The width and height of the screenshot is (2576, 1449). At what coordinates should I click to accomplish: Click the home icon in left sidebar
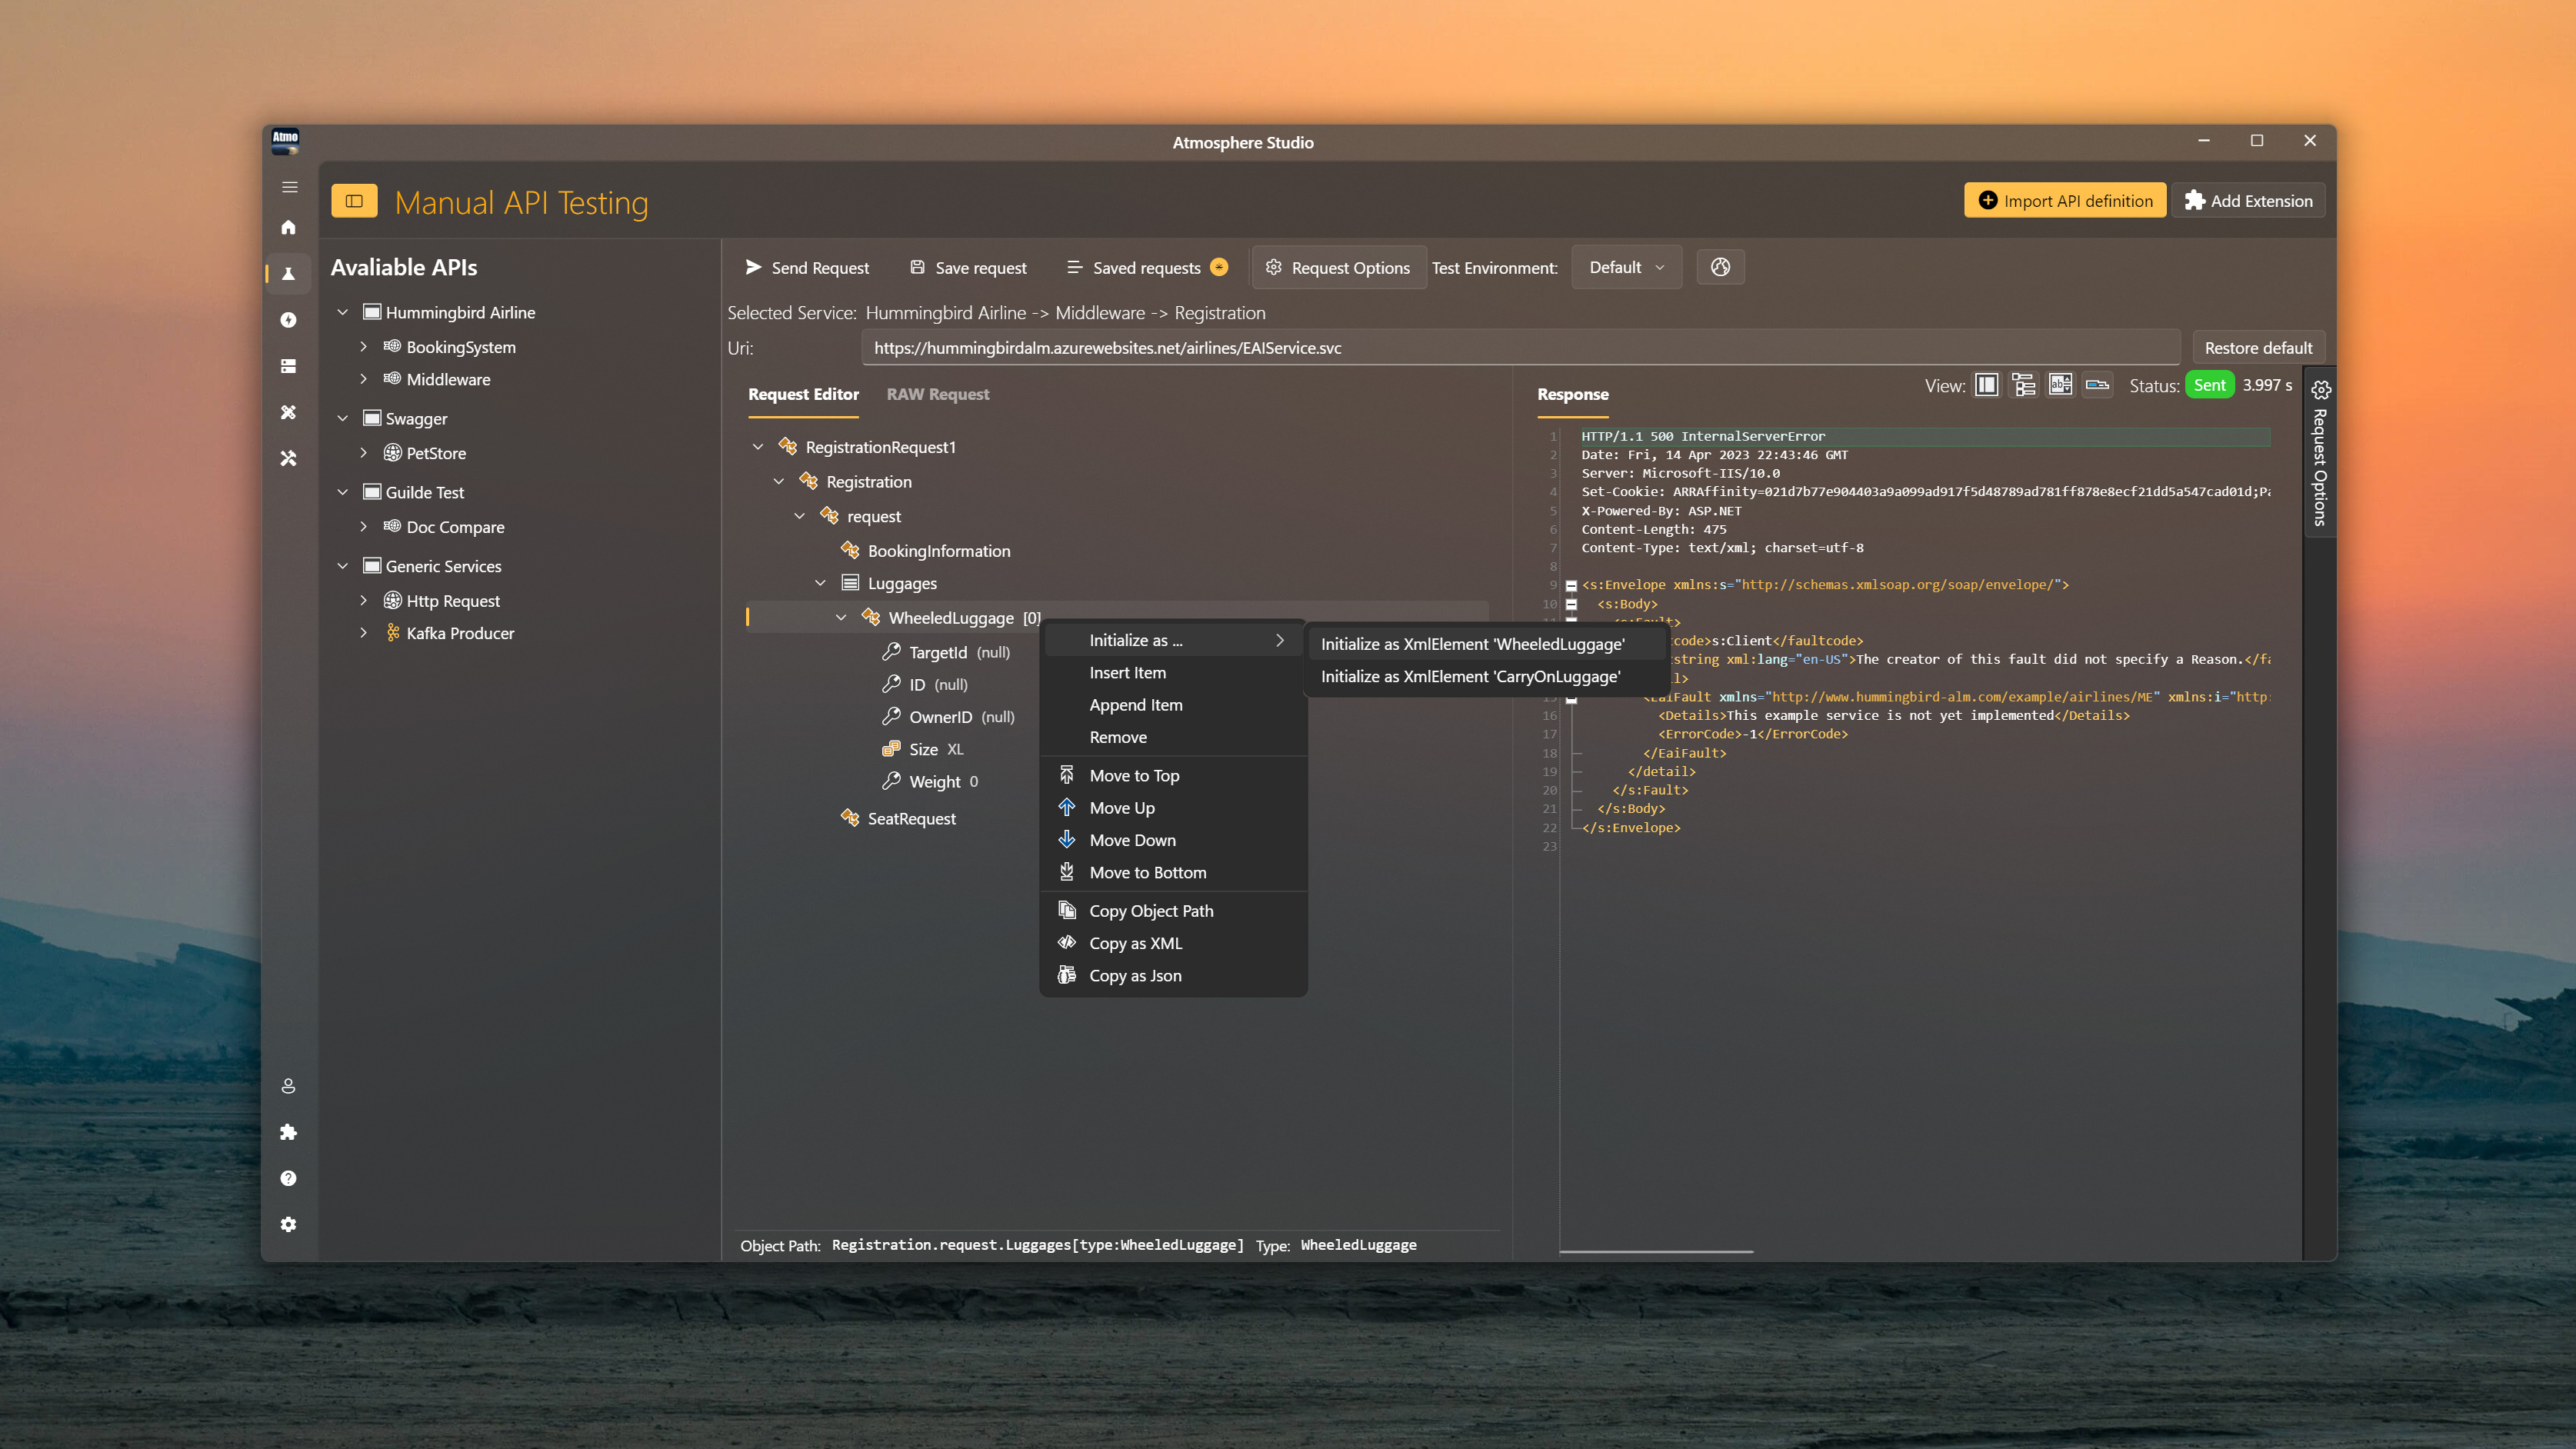pos(288,228)
